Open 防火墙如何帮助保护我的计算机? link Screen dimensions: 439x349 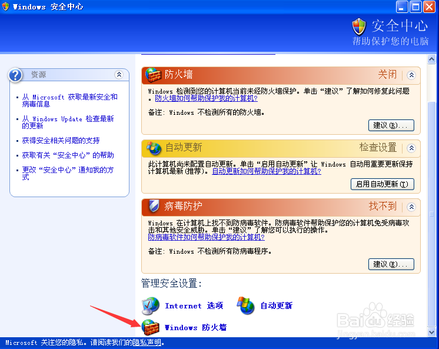pos(206,98)
